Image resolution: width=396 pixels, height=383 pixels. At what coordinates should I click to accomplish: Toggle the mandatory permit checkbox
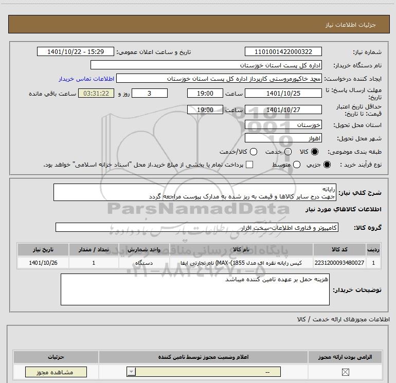(345, 372)
